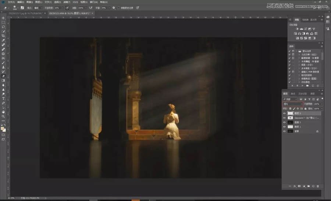Add layer style with fx button
Viewport: 331px width, 201px height.
tap(295, 186)
